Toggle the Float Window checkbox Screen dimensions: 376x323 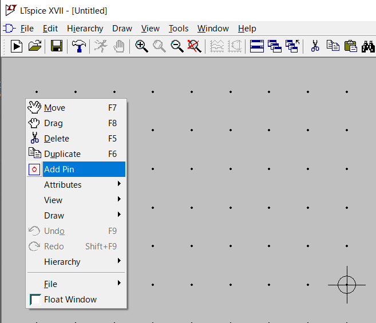[x=35, y=300]
